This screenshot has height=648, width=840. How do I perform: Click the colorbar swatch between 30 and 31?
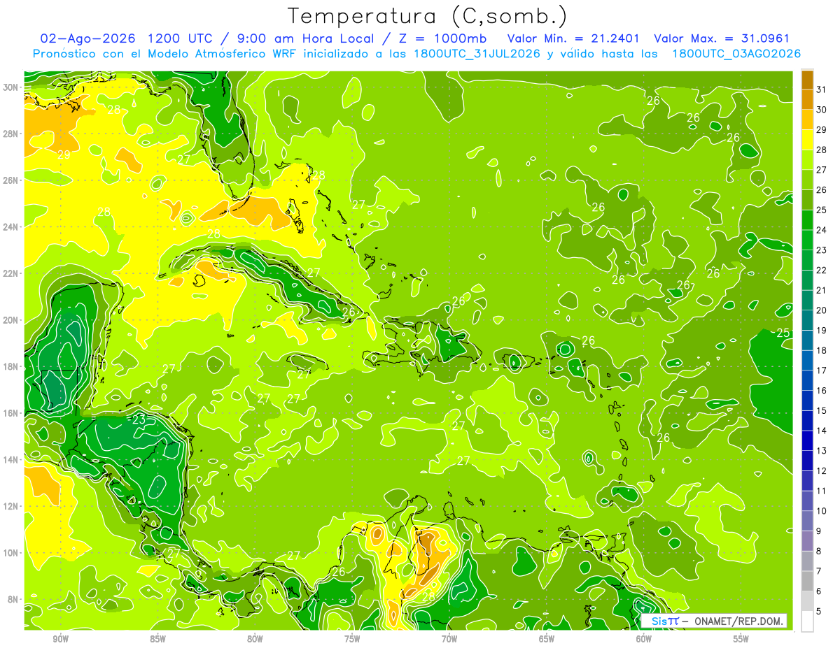point(807,99)
